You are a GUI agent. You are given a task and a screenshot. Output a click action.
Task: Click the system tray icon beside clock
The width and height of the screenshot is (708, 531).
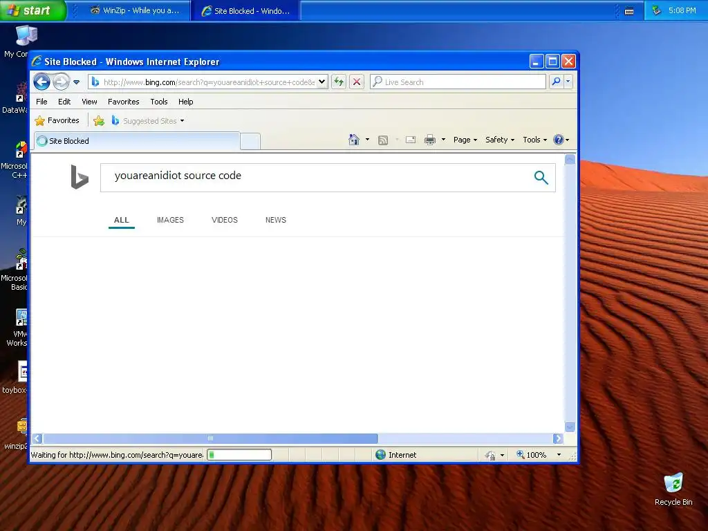(657, 10)
